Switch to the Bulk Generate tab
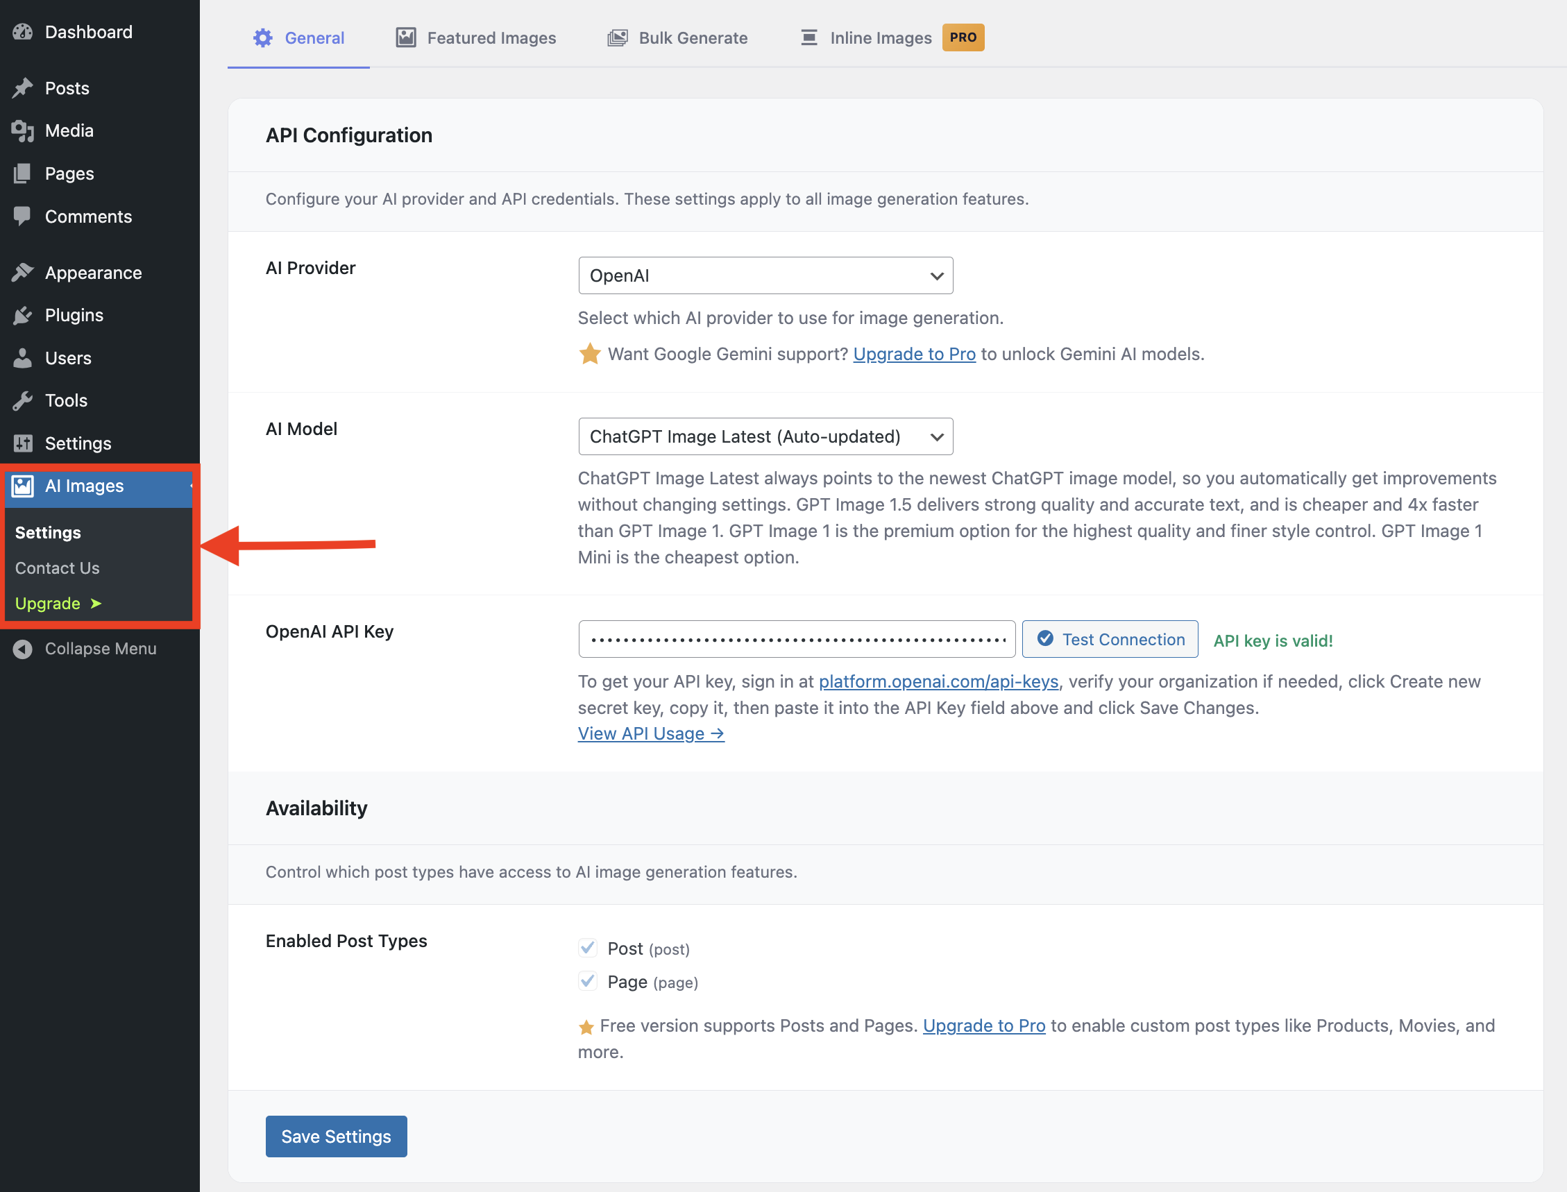Viewport: 1567px width, 1192px height. click(678, 37)
